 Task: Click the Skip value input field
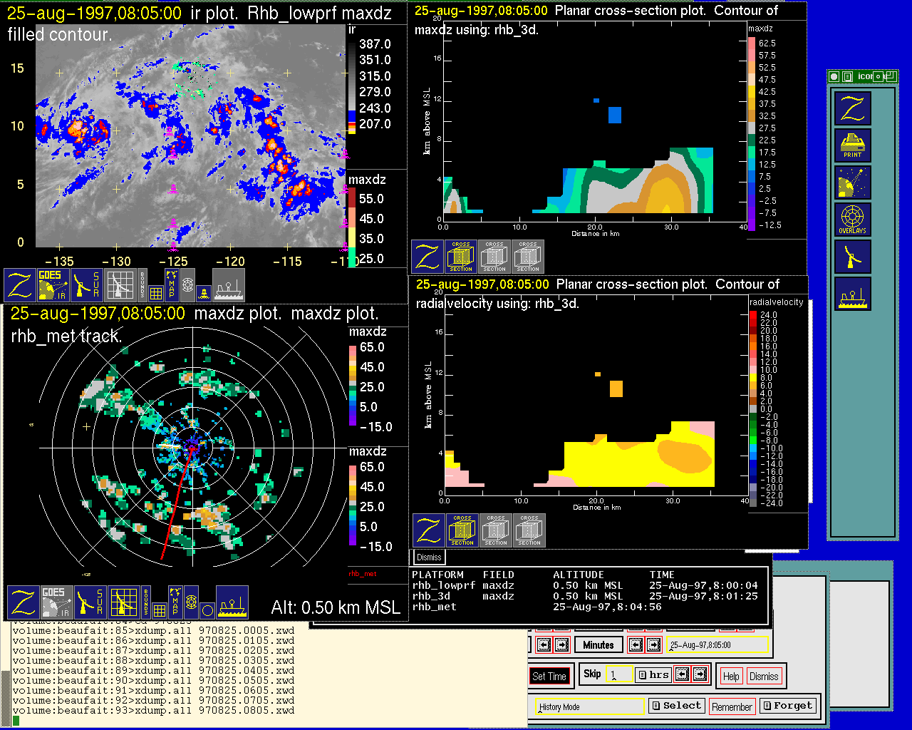[x=618, y=674]
